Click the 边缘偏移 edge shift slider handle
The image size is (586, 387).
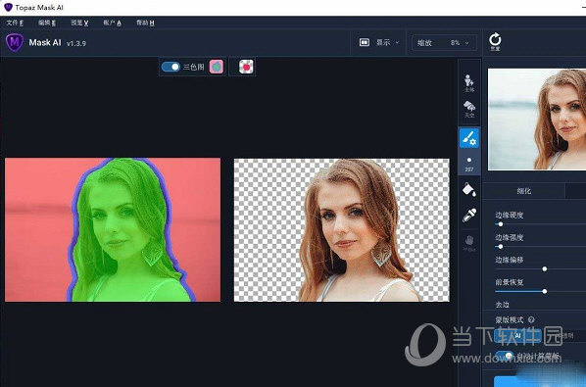(x=545, y=269)
